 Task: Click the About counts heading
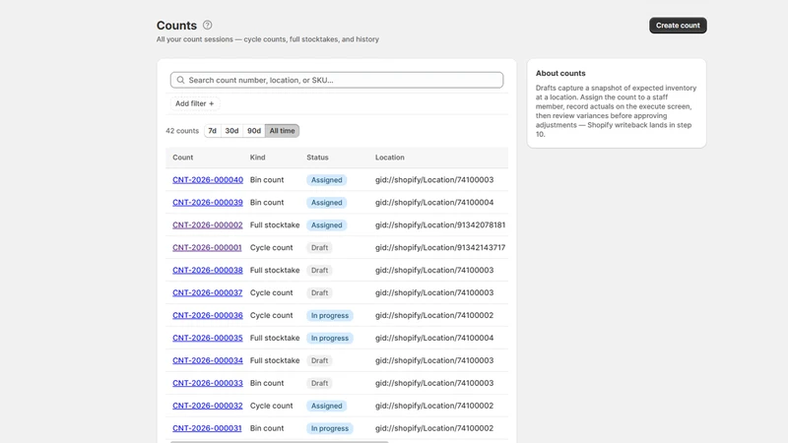[560, 73]
